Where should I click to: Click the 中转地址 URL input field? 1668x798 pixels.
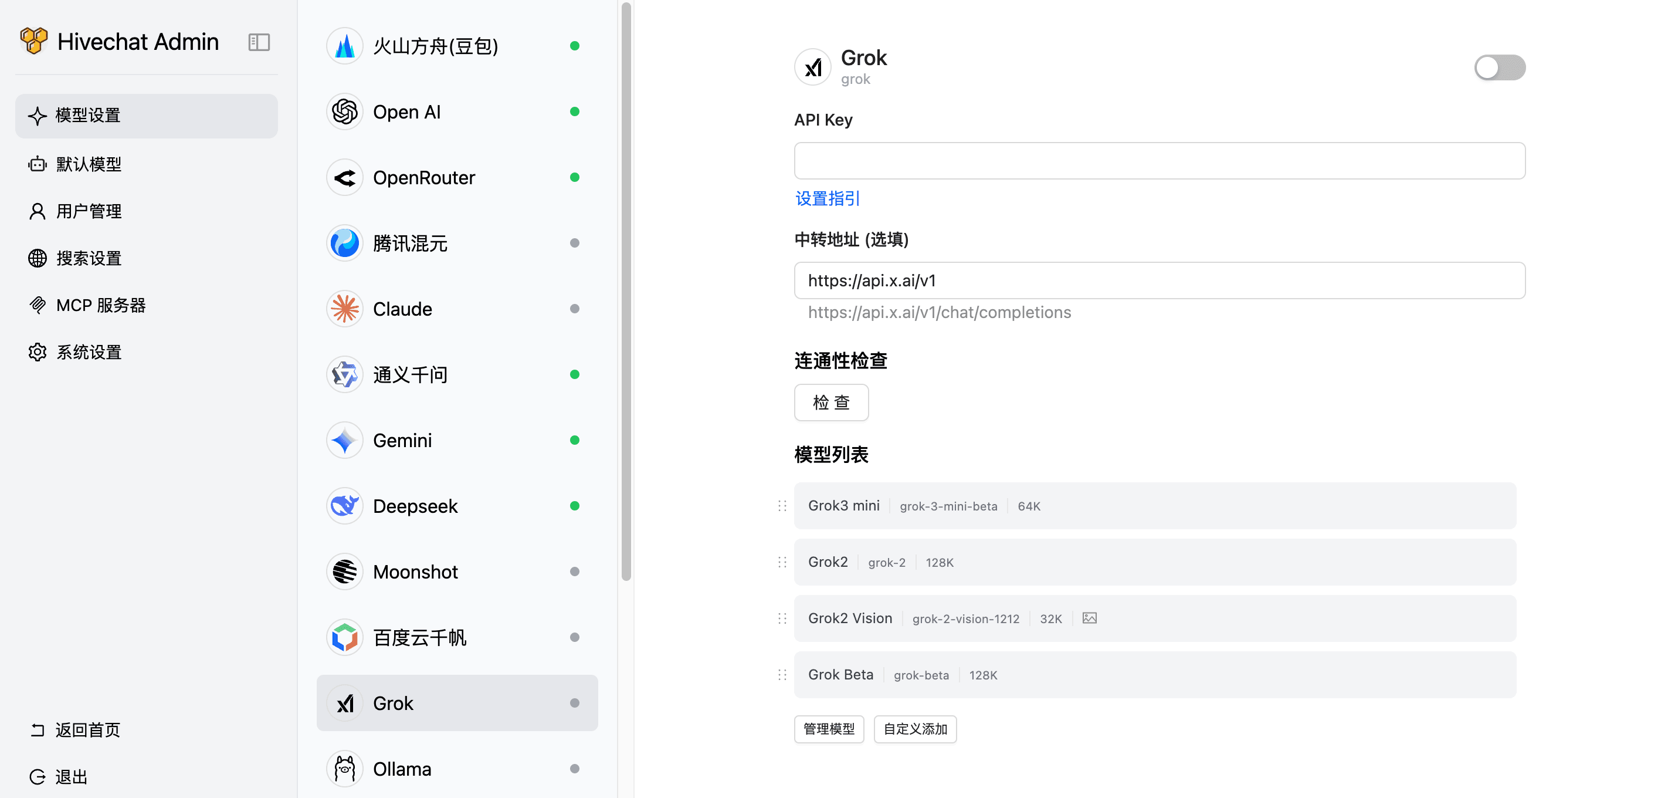point(1160,280)
